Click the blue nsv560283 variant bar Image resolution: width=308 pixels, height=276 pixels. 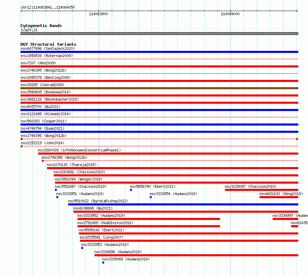(159, 125)
